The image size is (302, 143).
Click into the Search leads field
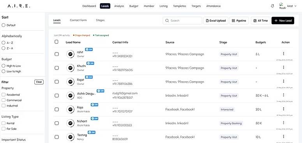click(182, 21)
